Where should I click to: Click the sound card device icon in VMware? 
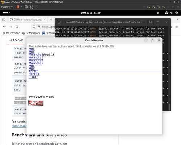click(x=163, y=7)
